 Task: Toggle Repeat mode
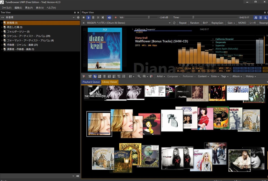pyautogui.click(x=183, y=23)
